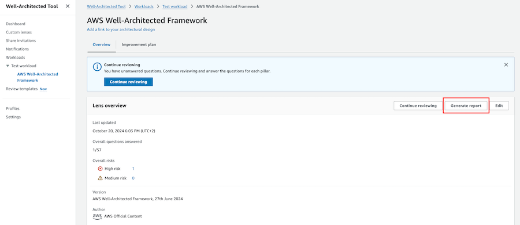The height and width of the screenshot is (225, 520).
Task: Open Dashboard in the sidebar
Action: [16, 24]
